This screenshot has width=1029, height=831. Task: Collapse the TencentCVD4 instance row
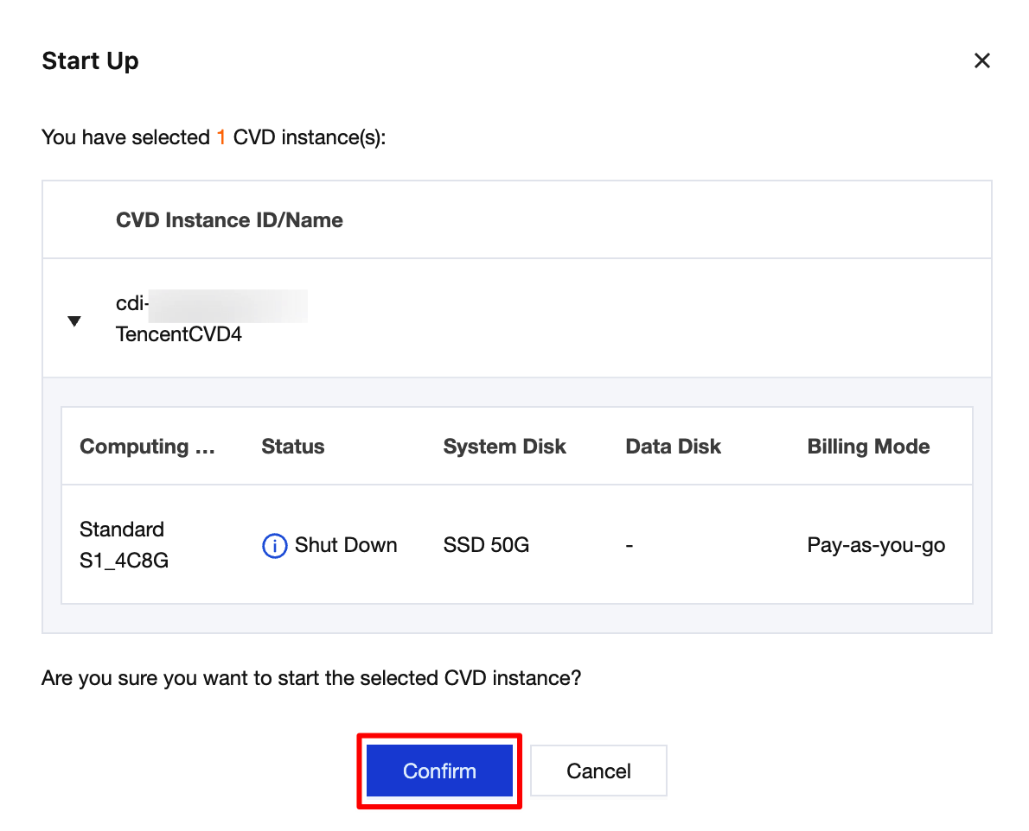[74, 321]
